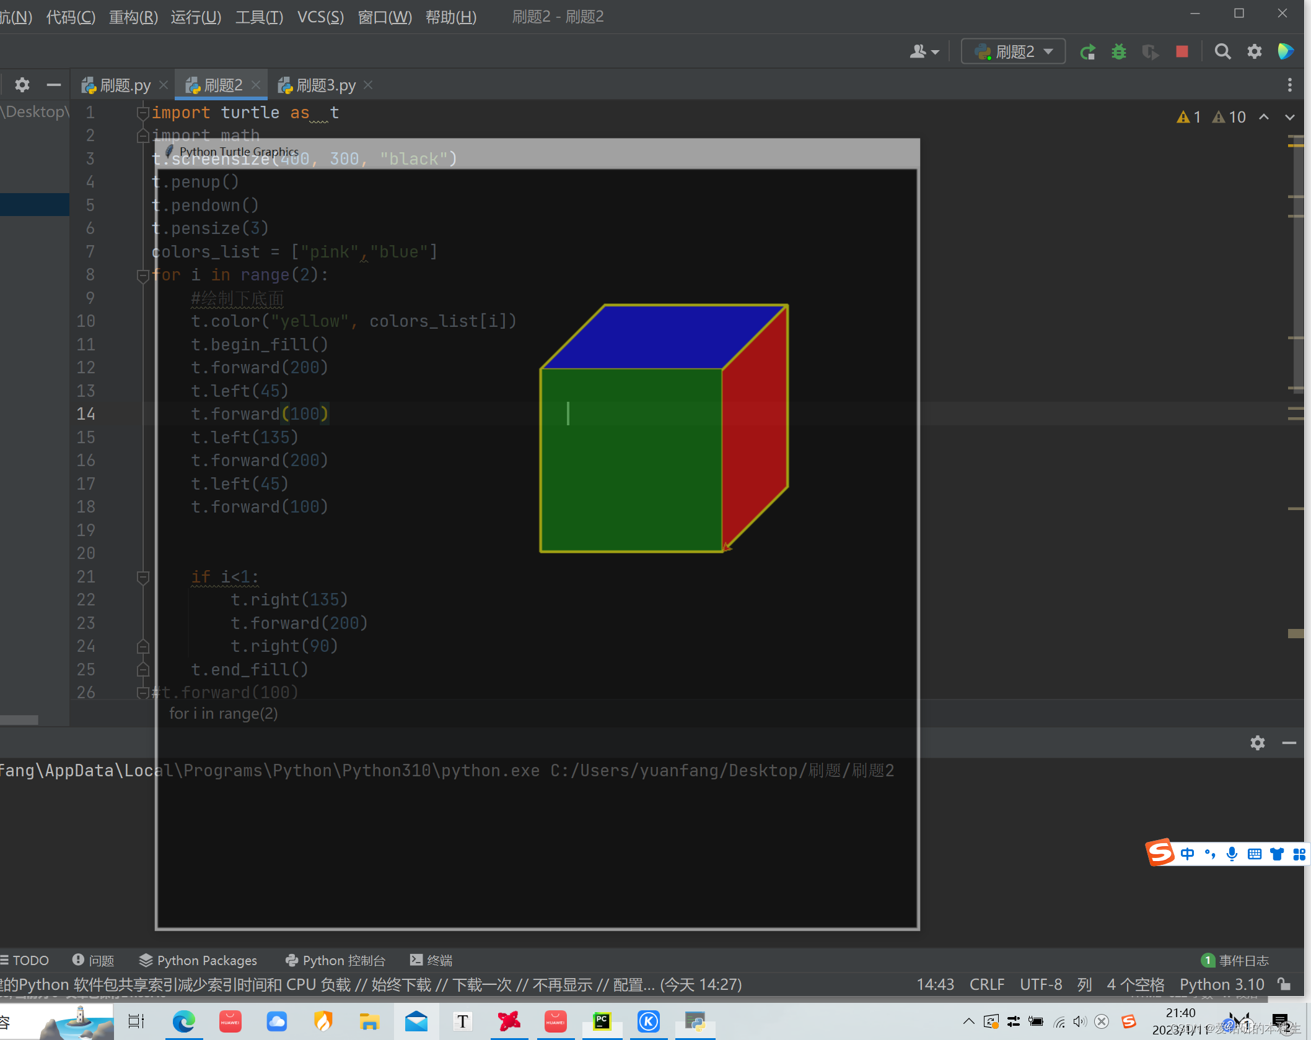Switch to the 刷题3.py tab
Viewport: 1311px width, 1040px height.
point(326,85)
